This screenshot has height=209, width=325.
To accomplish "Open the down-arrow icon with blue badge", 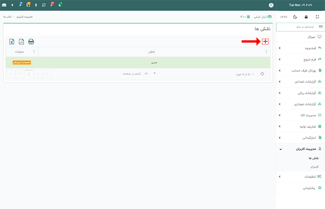I will pyautogui.click(x=20, y=4).
